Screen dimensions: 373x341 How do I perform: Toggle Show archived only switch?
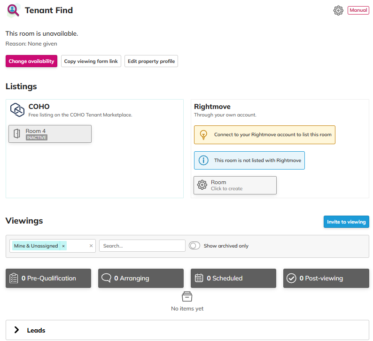pyautogui.click(x=194, y=246)
